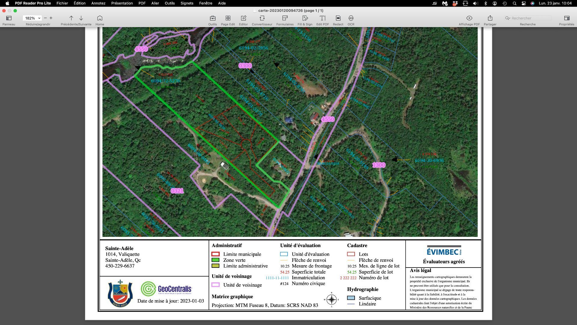Click the Rechercher search field
This screenshot has width=577, height=325.
531,18
